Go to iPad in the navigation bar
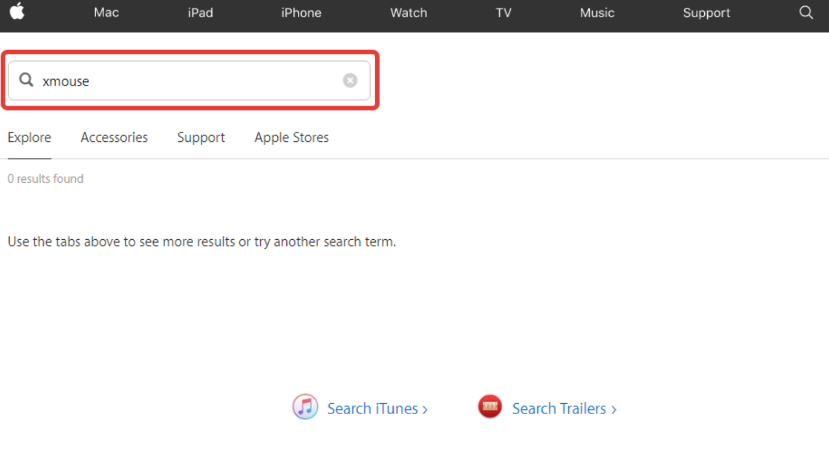Image resolution: width=829 pixels, height=467 pixels. [x=200, y=13]
